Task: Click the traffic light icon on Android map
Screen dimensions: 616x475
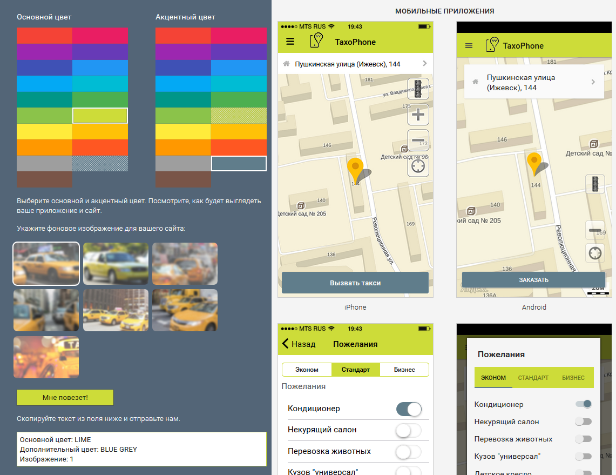Action: (x=595, y=184)
